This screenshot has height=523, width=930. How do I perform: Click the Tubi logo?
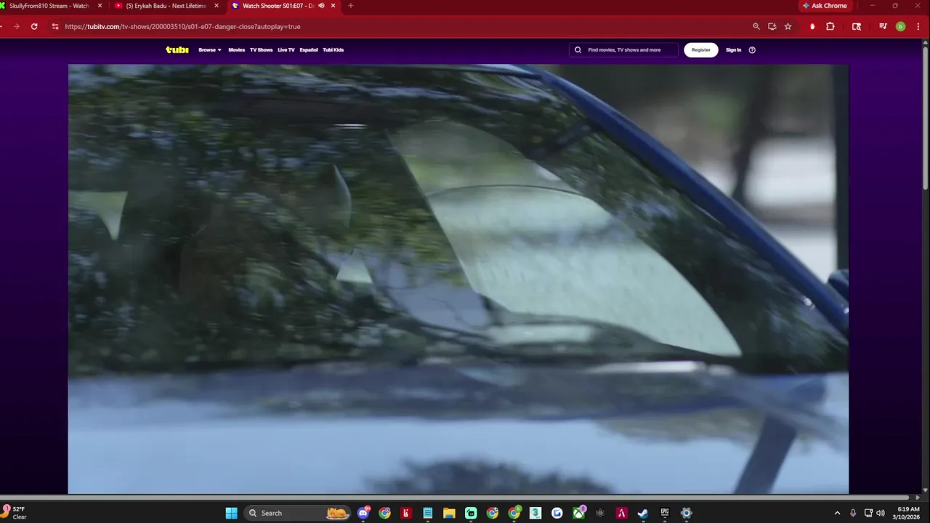click(x=177, y=50)
